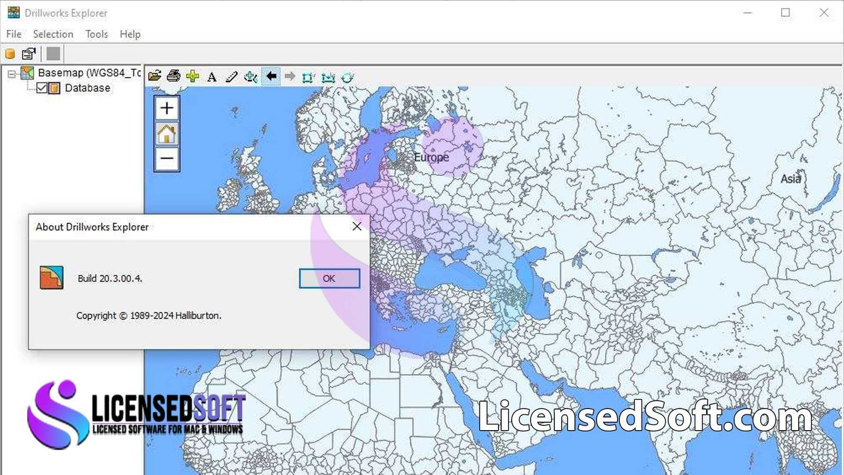
Task: Select the text annotation tool (A icon)
Action: (x=212, y=77)
